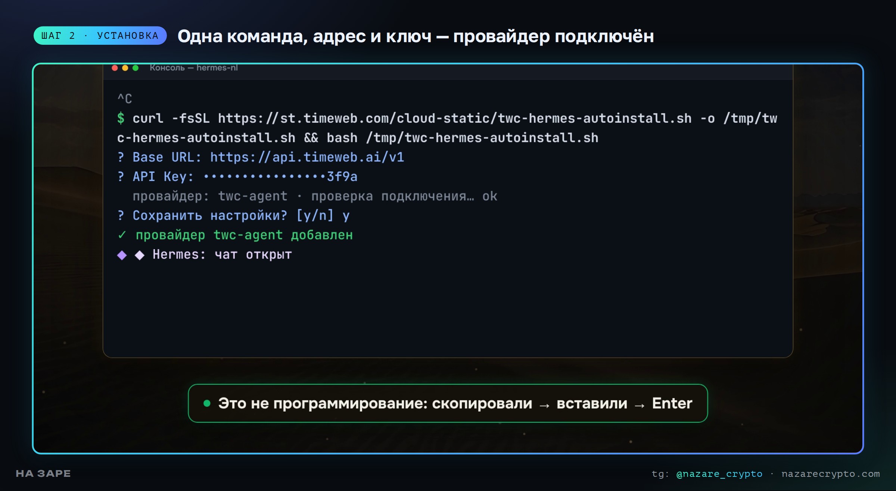896x491 pixels.
Task: Open the @nazare_crypto Telegram handle
Action: pyautogui.click(x=719, y=474)
